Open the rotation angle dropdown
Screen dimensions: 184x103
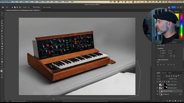point(166,56)
